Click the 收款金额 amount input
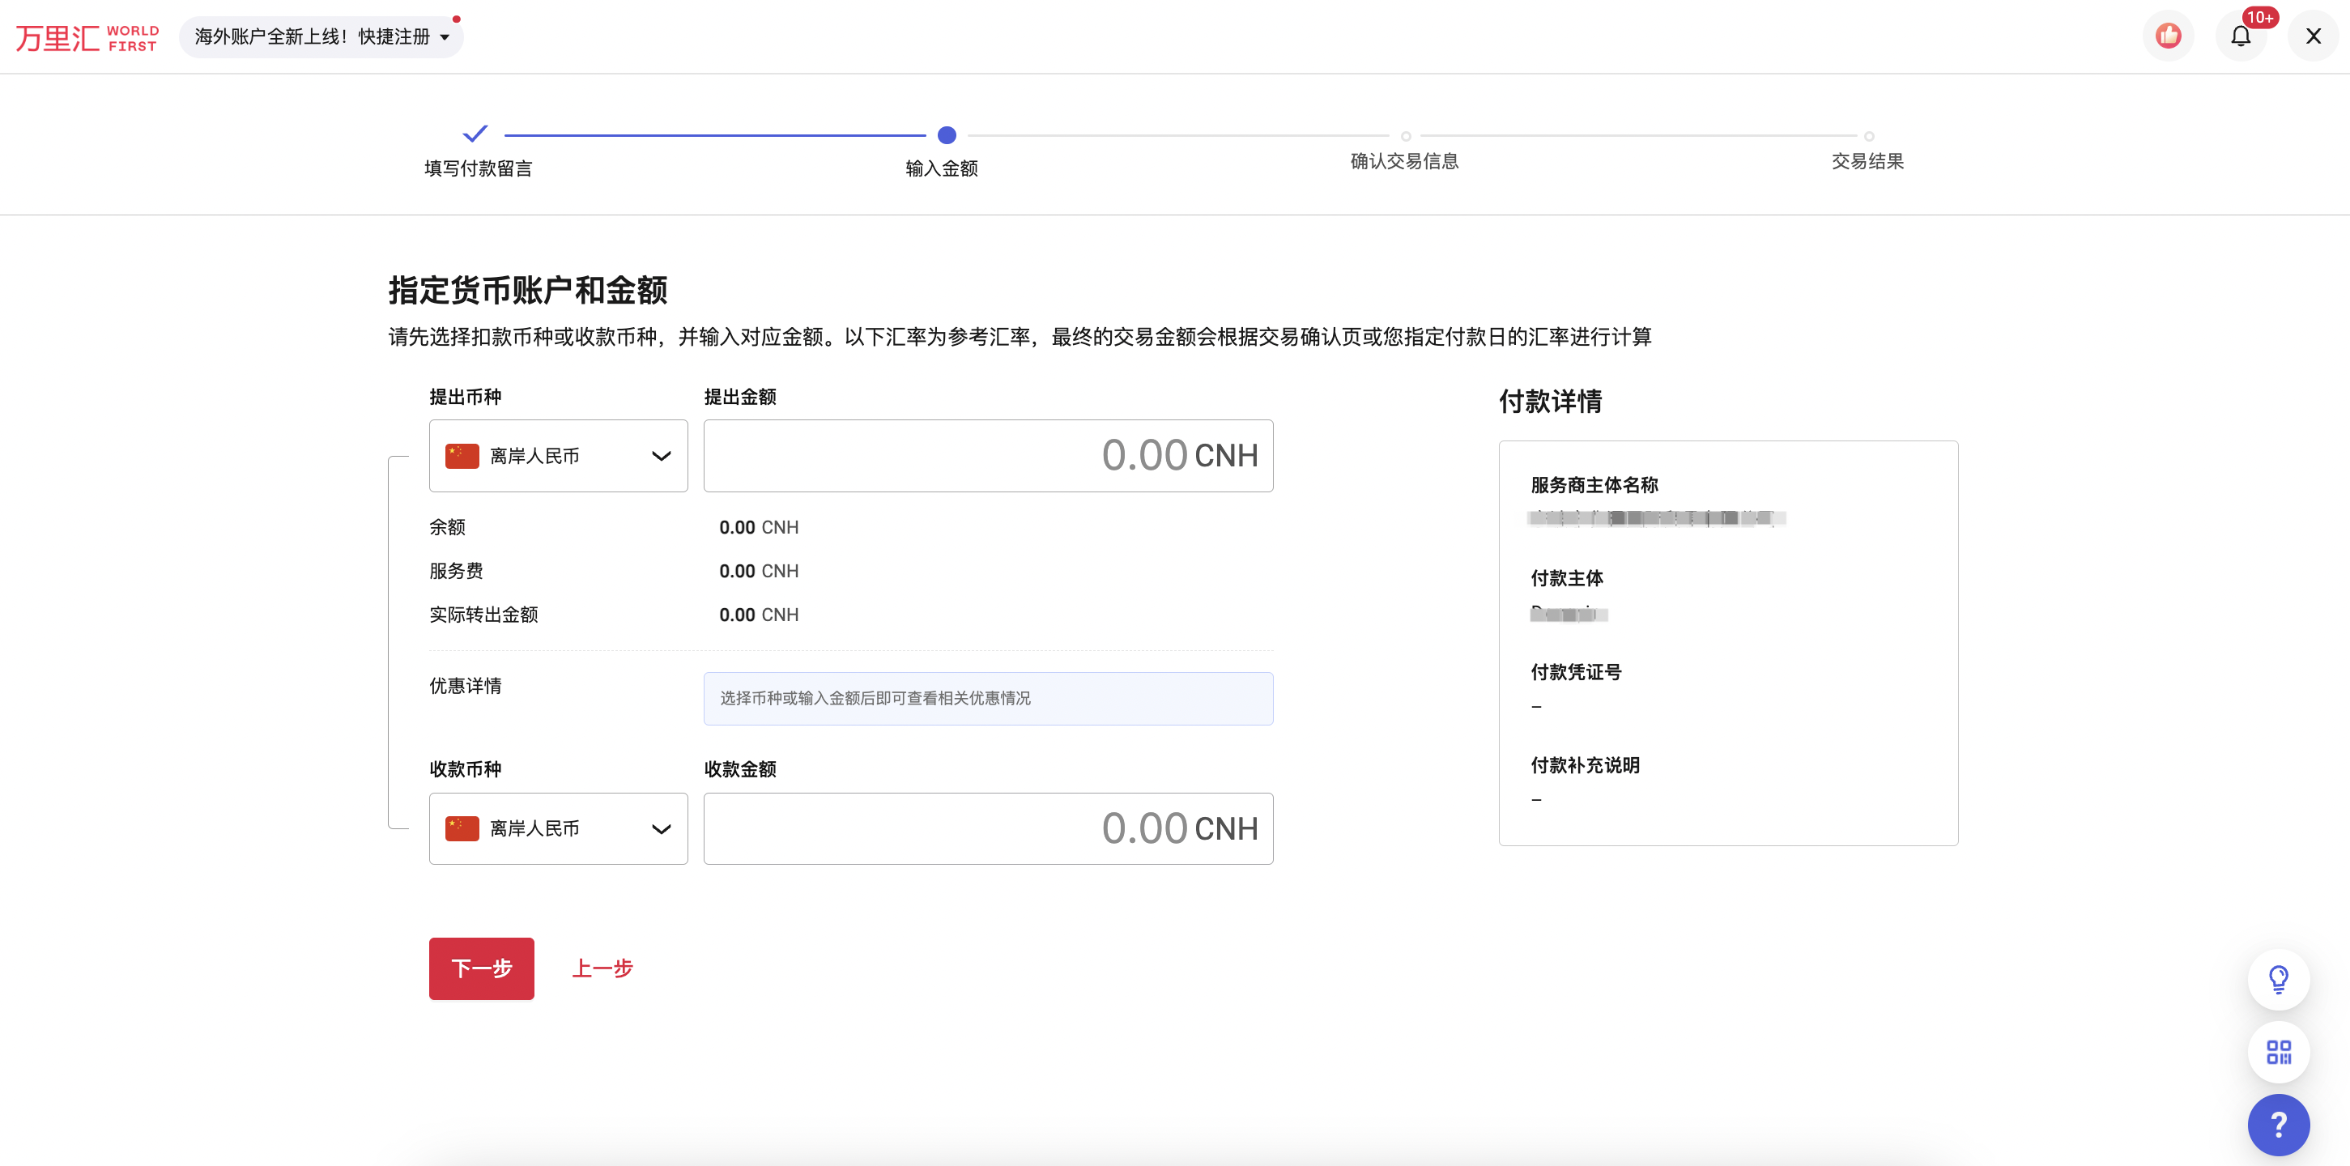The height and width of the screenshot is (1166, 2350). [x=988, y=828]
